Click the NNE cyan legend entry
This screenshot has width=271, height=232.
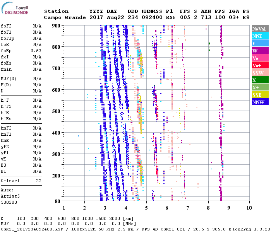pyautogui.click(x=260, y=36)
